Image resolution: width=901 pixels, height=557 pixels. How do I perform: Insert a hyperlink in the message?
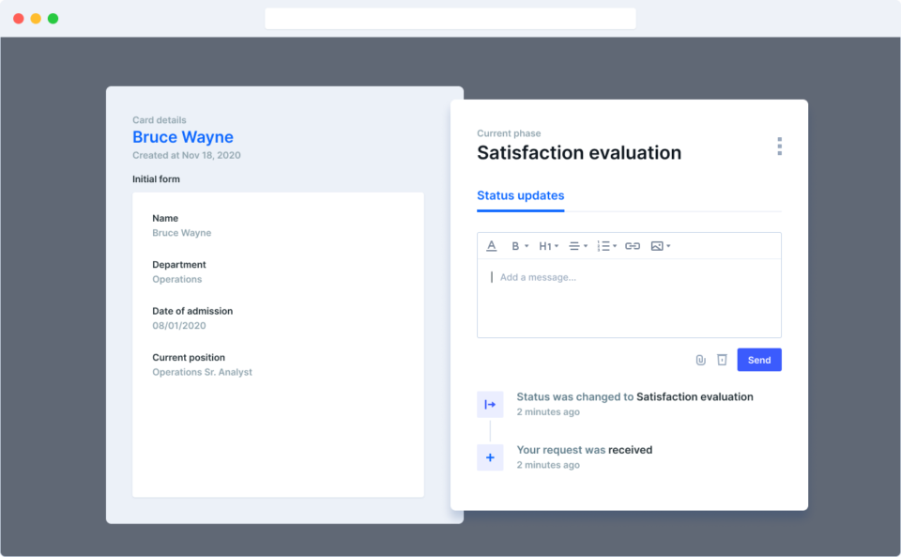coord(632,245)
